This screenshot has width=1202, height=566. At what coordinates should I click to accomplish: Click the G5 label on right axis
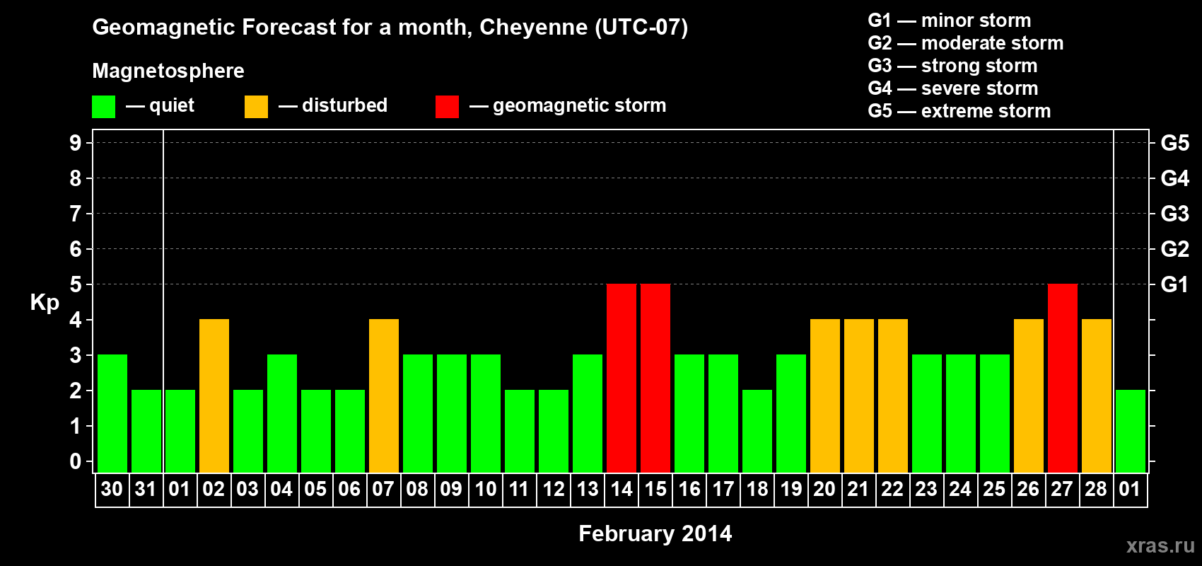[1174, 143]
